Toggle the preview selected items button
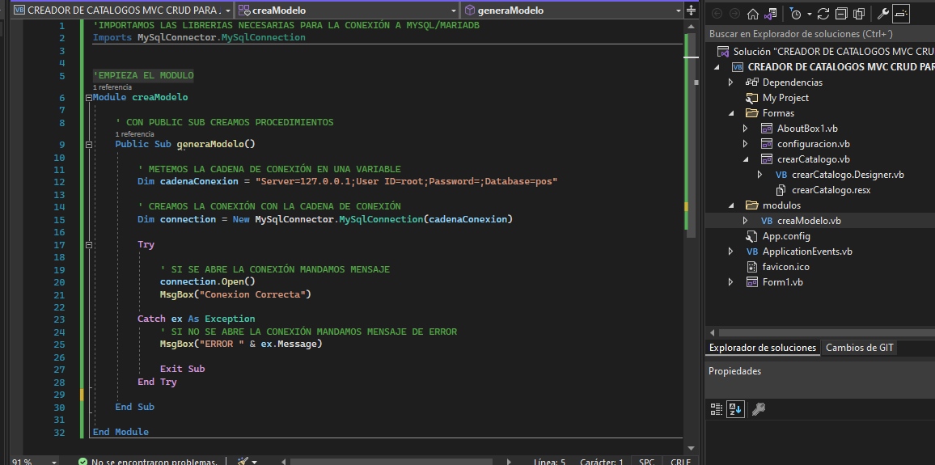The image size is (935, 465). (902, 14)
